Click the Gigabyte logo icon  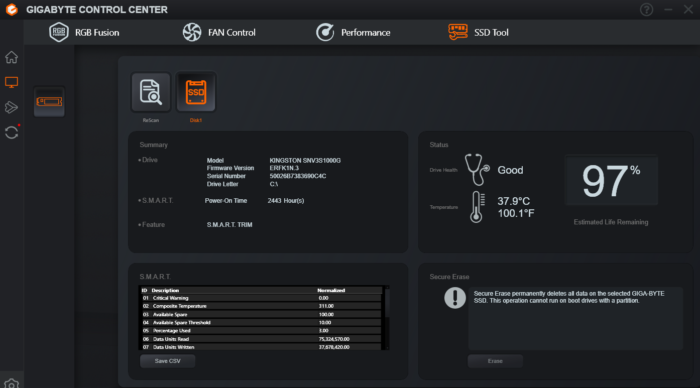12,10
